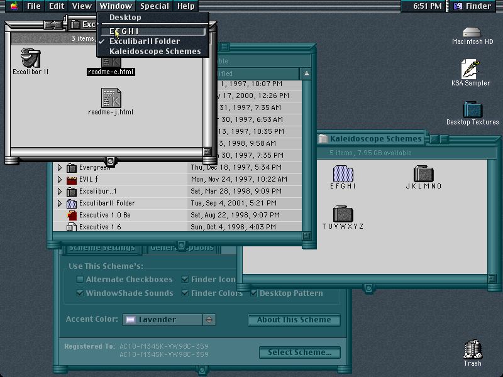Expand the ExculibarII Folder disclosure triangle
The height and width of the screenshot is (377, 503).
point(60,203)
